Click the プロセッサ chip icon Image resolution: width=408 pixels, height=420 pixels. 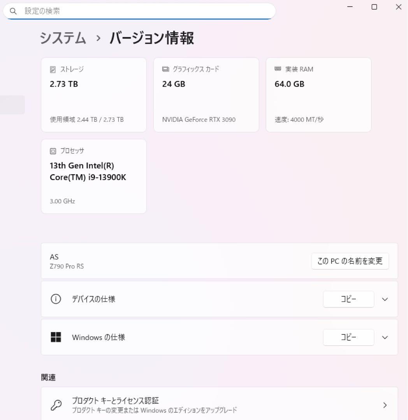tap(53, 150)
